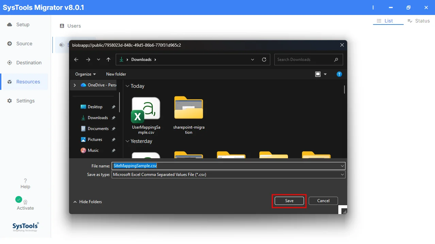Viewport: 435px width, 244px height.
Task: Click the Activate license icon
Action: tap(25, 202)
